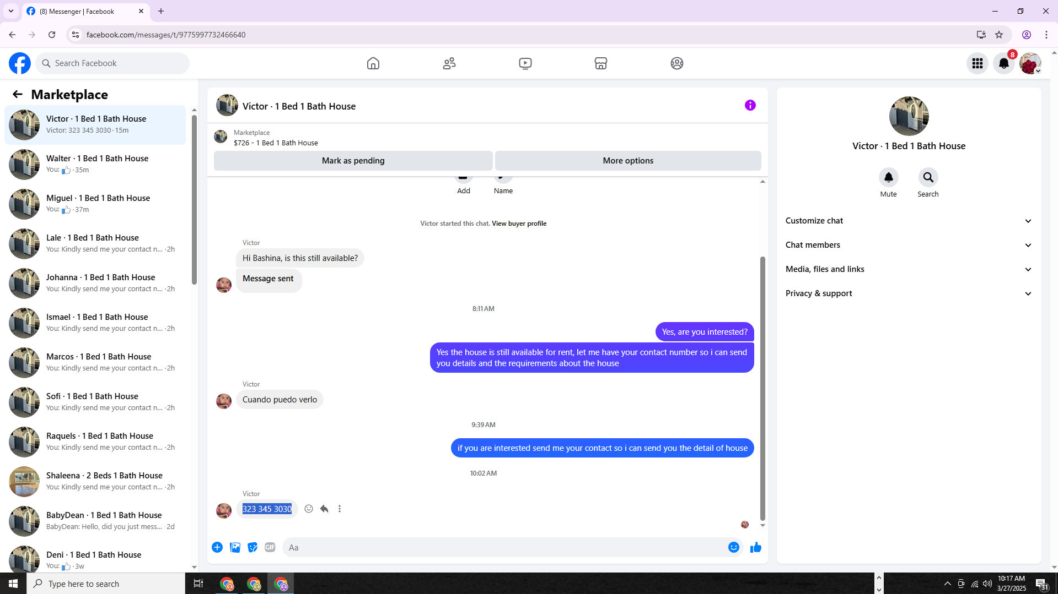Viewport: 1058px width, 594px height.
Task: Send a thumbs-up like
Action: click(x=756, y=547)
